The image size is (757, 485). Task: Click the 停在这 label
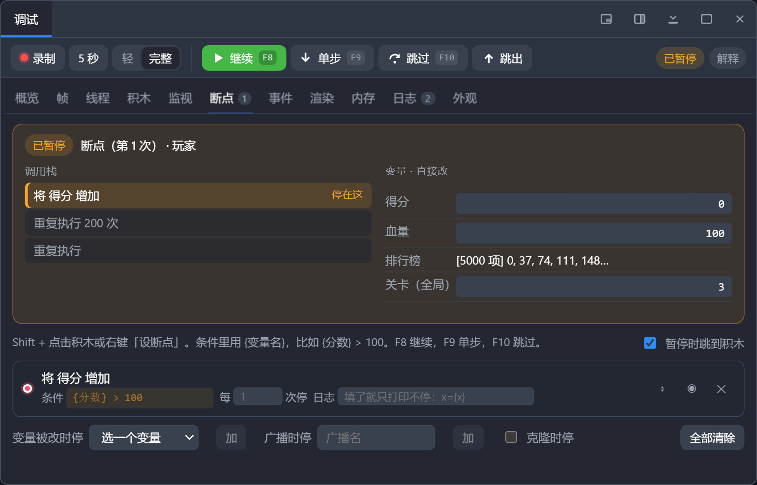coord(347,195)
